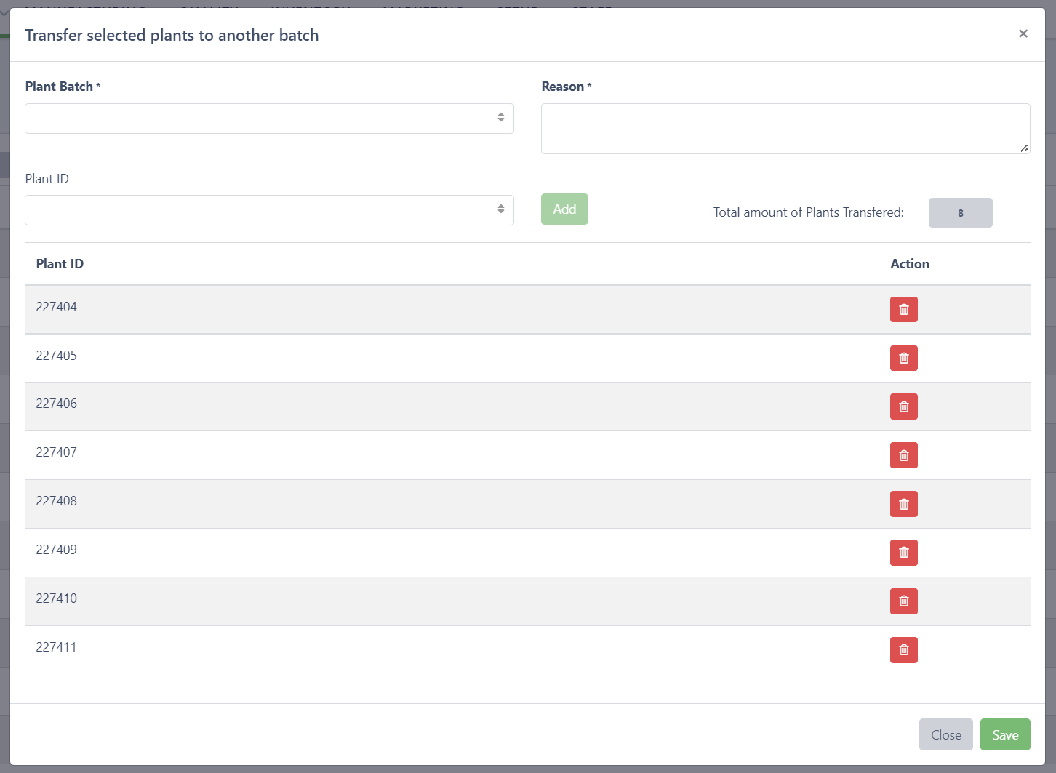Click the Action column header
The height and width of the screenshot is (773, 1056).
(x=909, y=264)
